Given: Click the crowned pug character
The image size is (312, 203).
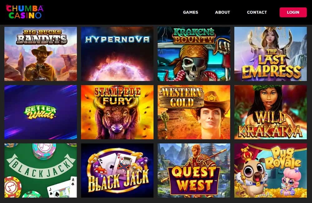Looking at the screenshot, I should (x=251, y=174).
